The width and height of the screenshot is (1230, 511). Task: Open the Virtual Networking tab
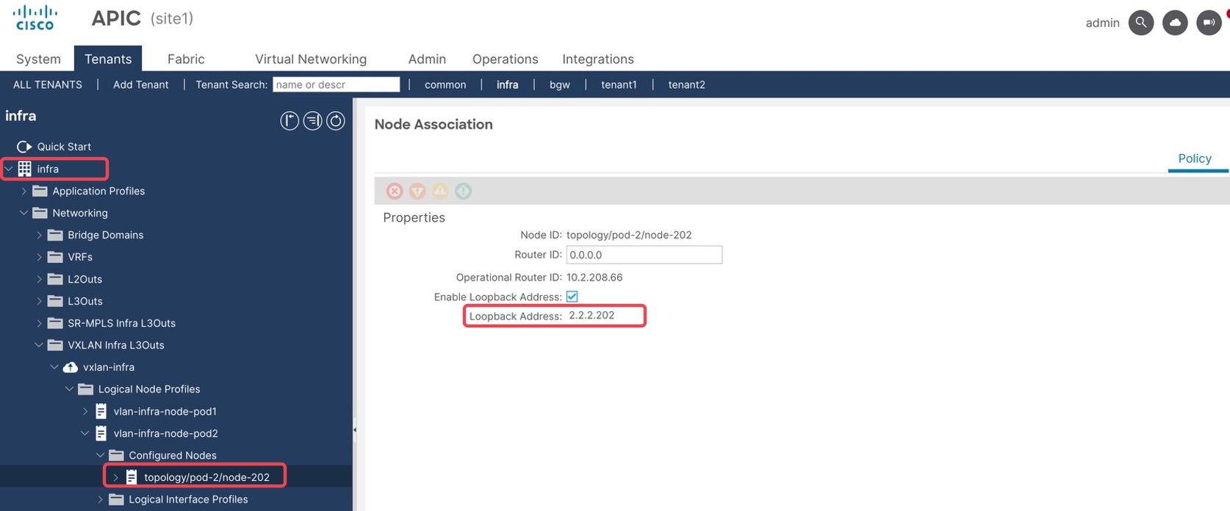[x=311, y=59]
